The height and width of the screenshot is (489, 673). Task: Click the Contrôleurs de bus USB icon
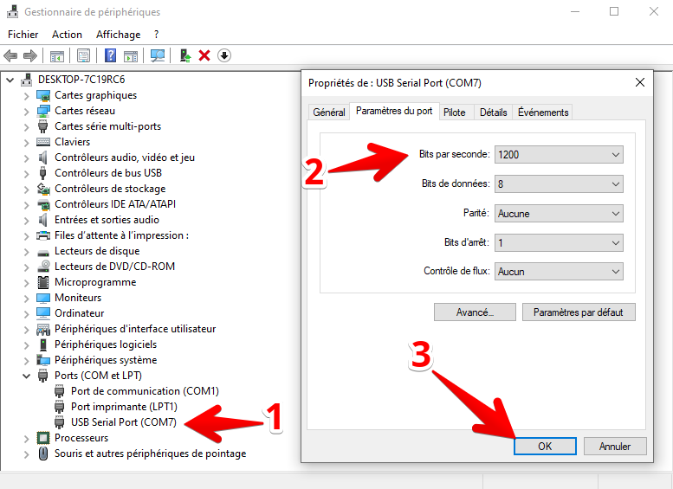click(x=42, y=173)
